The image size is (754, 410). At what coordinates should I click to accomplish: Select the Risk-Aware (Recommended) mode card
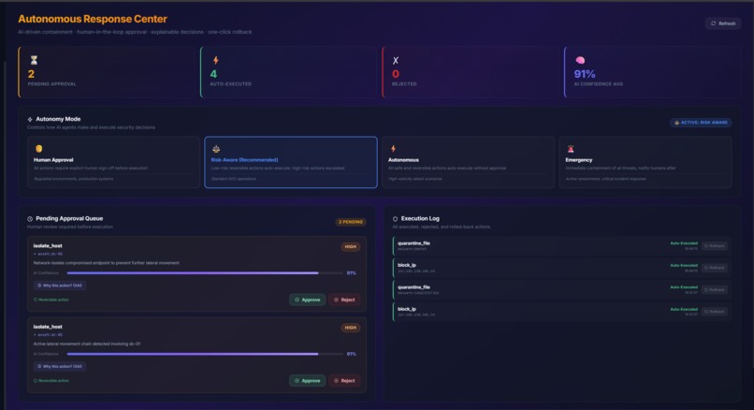tap(291, 162)
